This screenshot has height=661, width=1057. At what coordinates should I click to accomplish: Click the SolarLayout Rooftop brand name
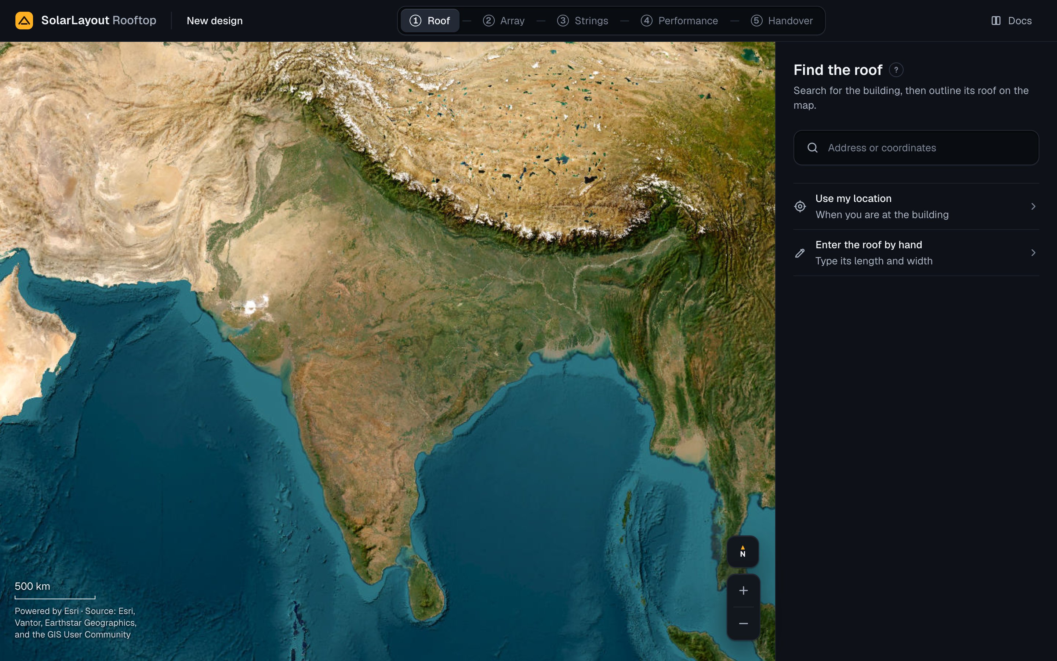tap(99, 21)
